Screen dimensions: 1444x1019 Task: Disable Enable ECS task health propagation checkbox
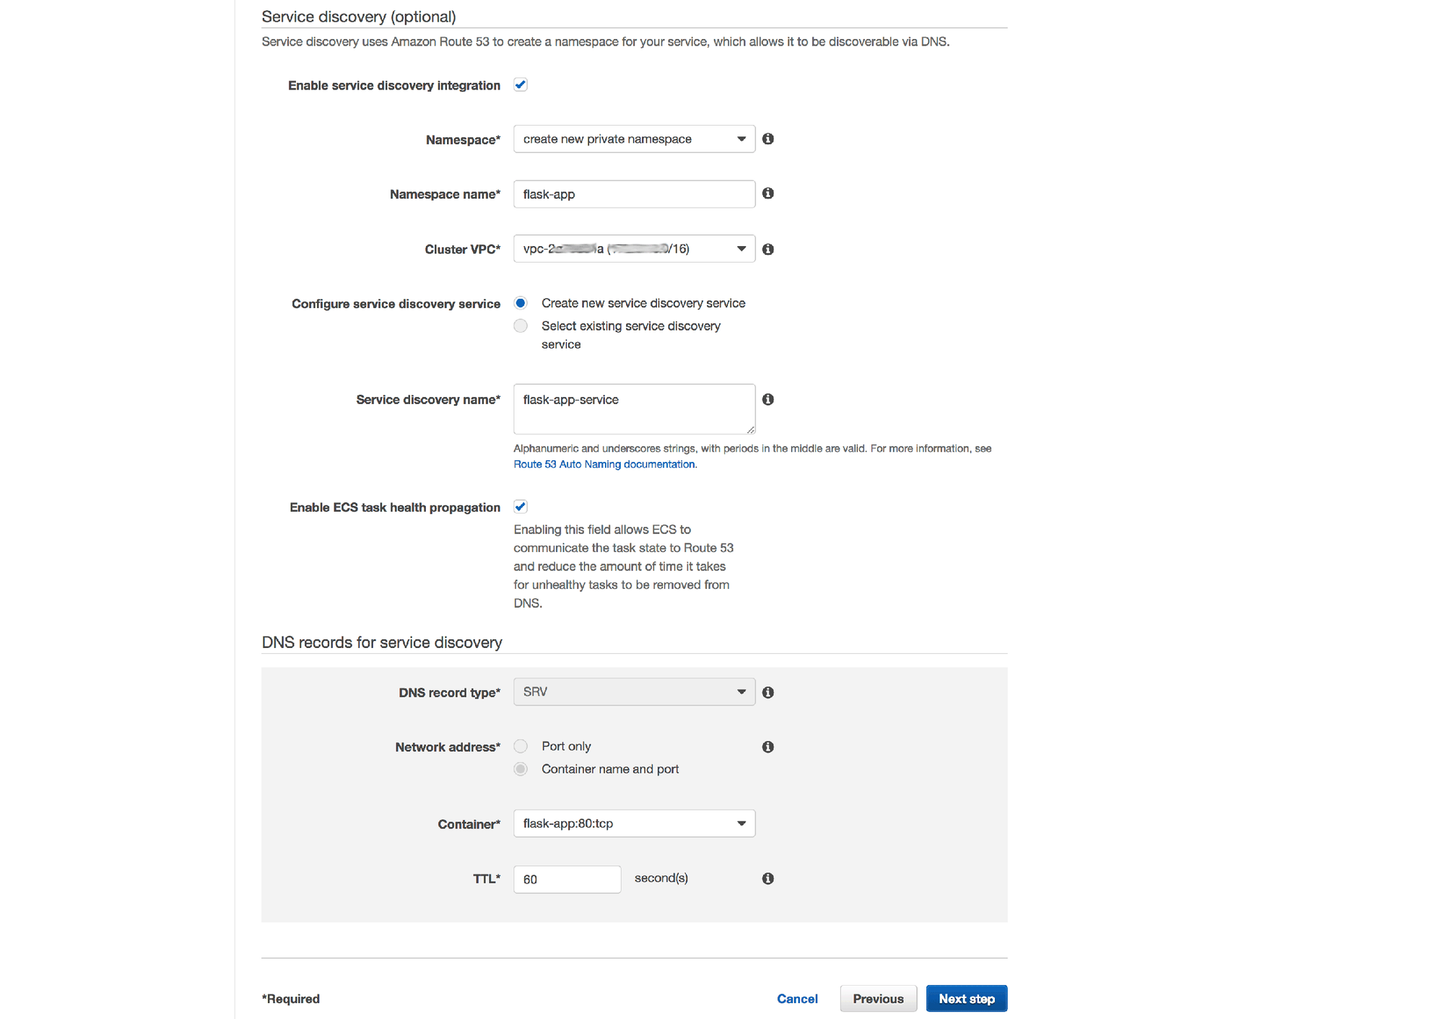click(520, 507)
